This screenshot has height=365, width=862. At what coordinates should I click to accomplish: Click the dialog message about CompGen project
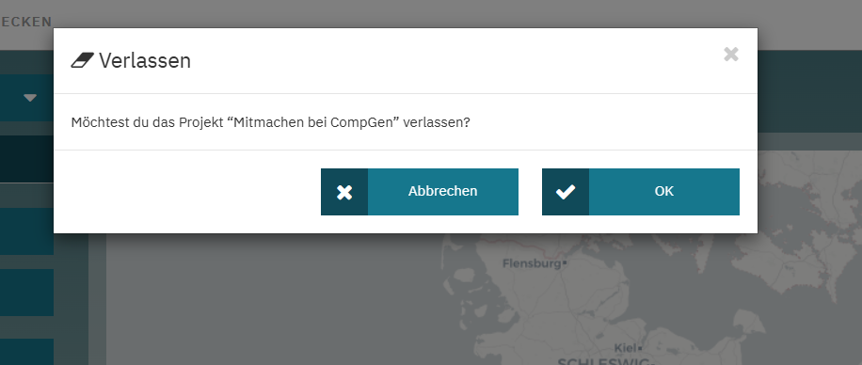click(270, 122)
